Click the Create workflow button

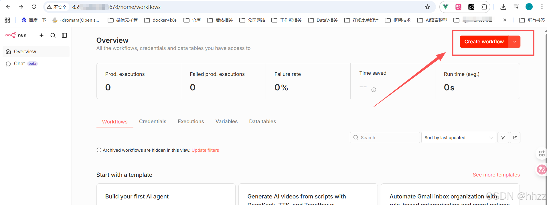pos(484,42)
